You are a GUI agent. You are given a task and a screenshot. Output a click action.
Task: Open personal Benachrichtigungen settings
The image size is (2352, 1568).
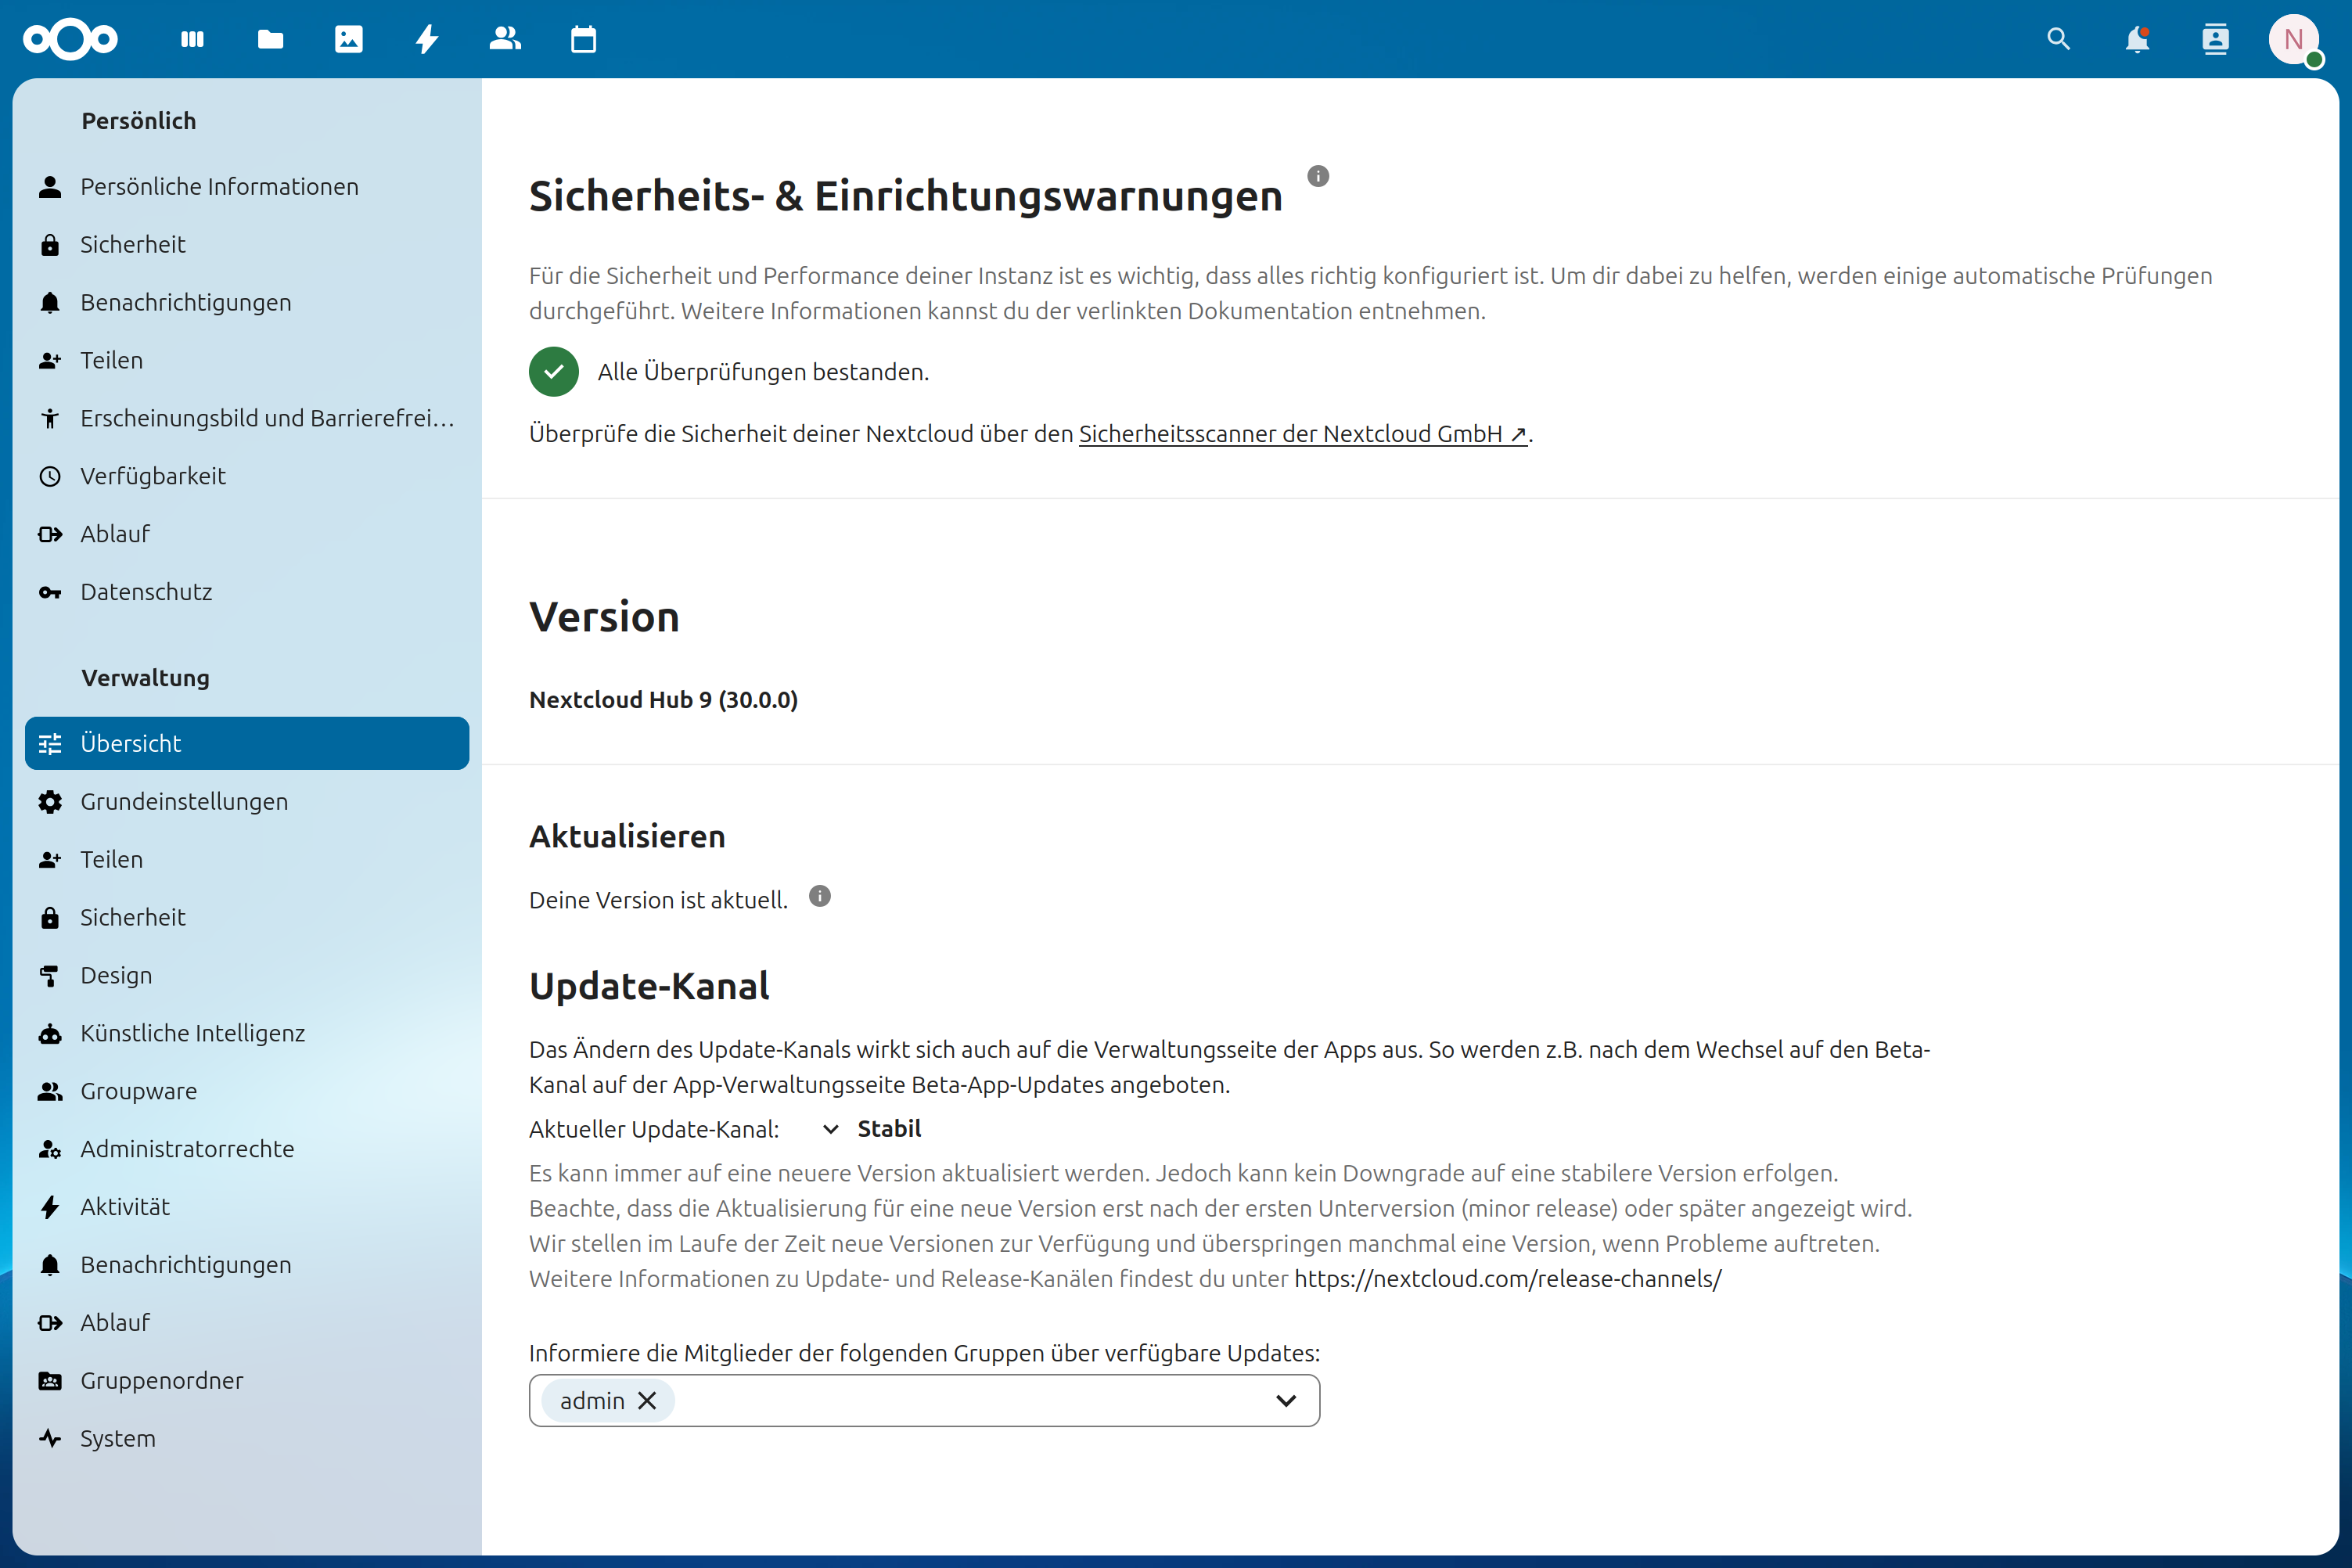[x=247, y=302]
